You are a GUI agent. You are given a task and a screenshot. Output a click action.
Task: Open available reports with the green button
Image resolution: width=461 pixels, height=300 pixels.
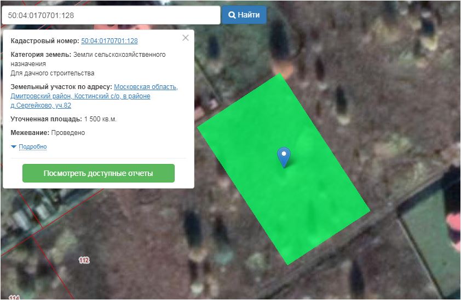98,173
